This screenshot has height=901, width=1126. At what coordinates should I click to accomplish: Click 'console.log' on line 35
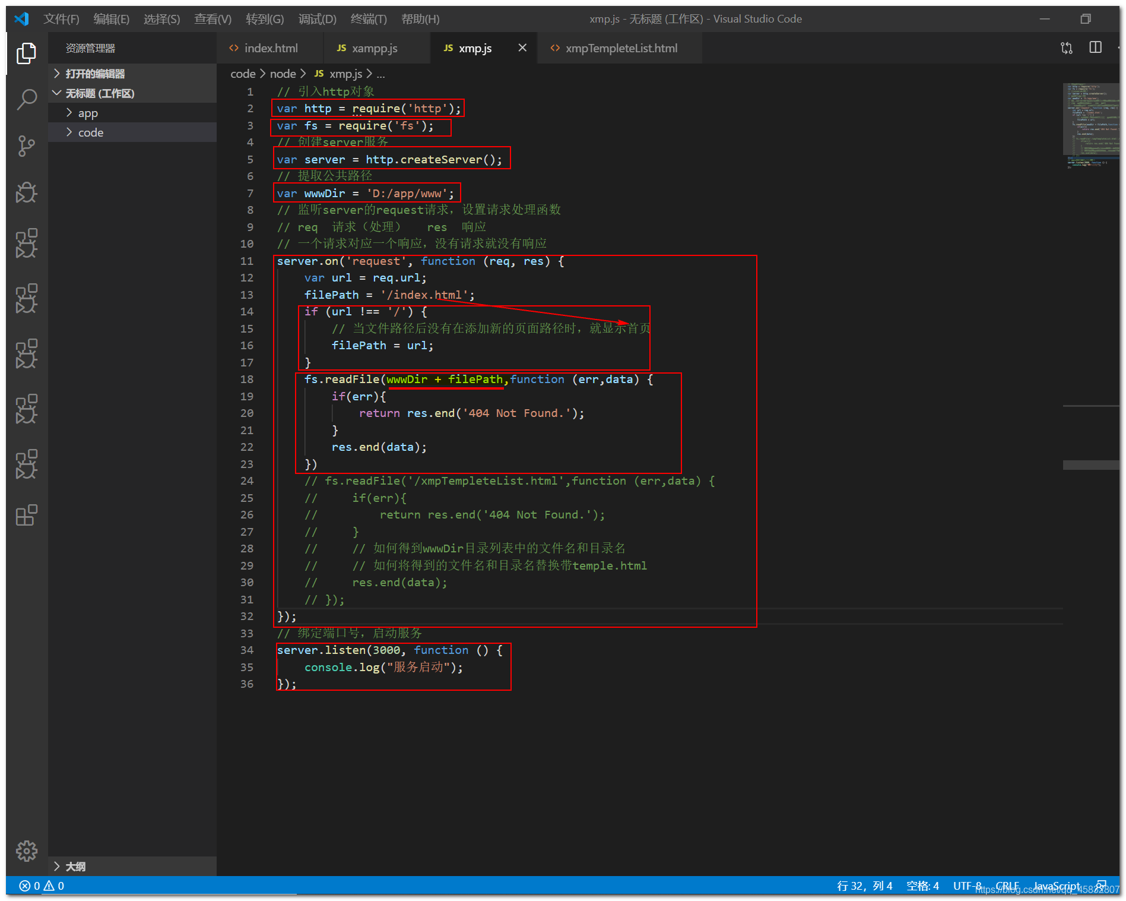(342, 667)
